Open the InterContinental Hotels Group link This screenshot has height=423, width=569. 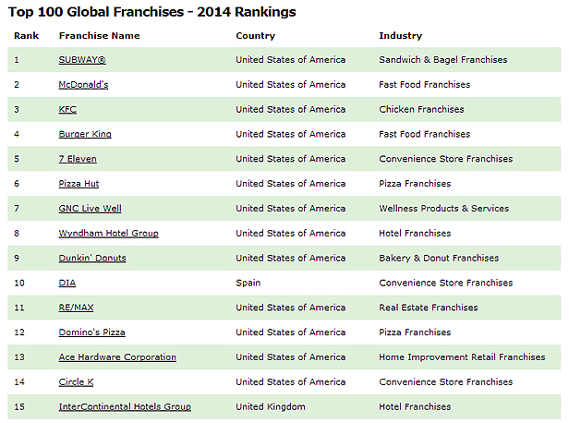pos(125,407)
